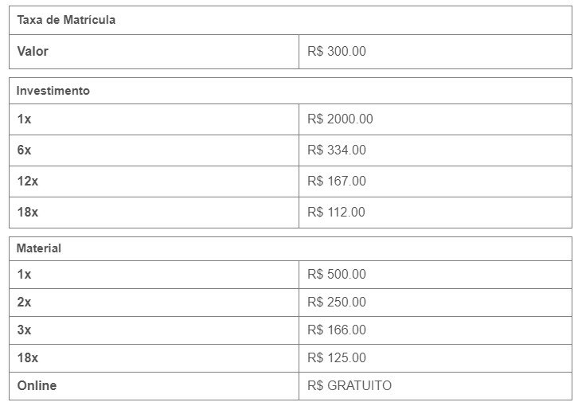Select the 2x material installment label
Screen dimensions: 578x406
pos(24,302)
